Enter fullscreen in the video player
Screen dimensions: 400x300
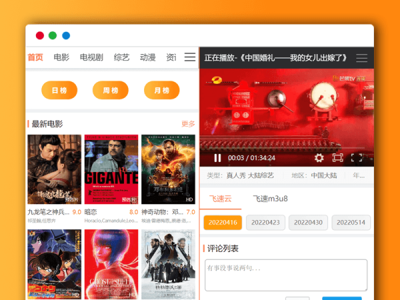(357, 157)
